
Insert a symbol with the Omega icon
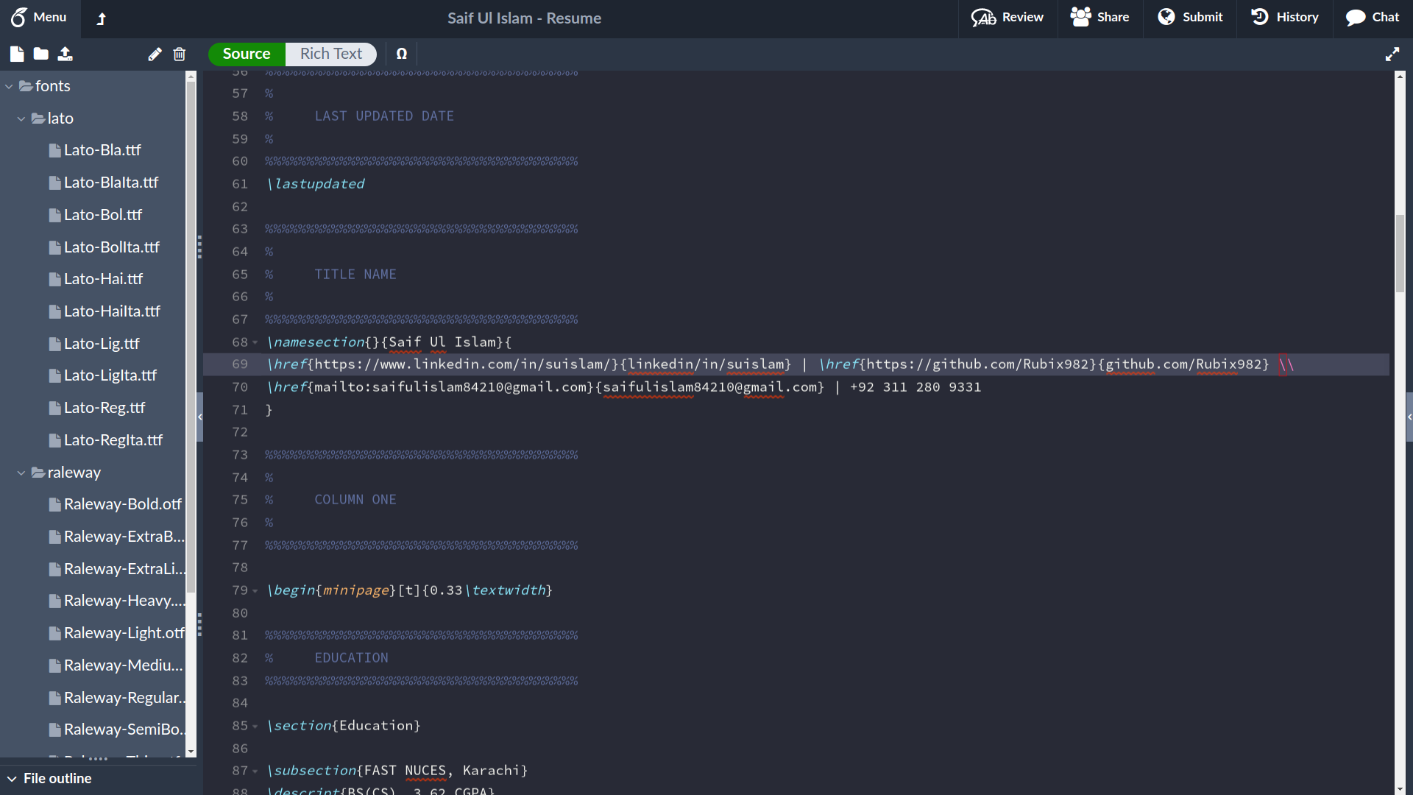402,54
